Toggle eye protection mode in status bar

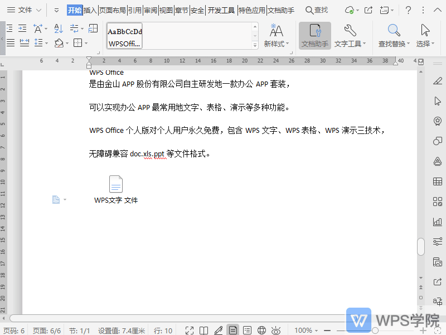pos(275,329)
